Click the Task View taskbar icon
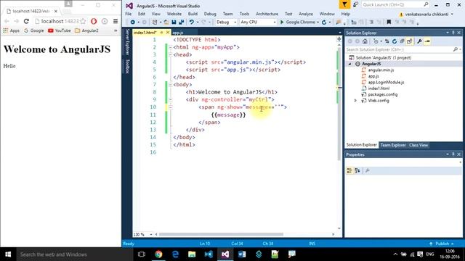Viewport: 465px width, 261px height. click(x=142, y=254)
